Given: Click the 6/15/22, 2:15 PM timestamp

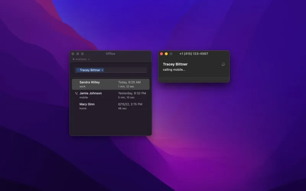Looking at the screenshot, I should [x=130, y=104].
